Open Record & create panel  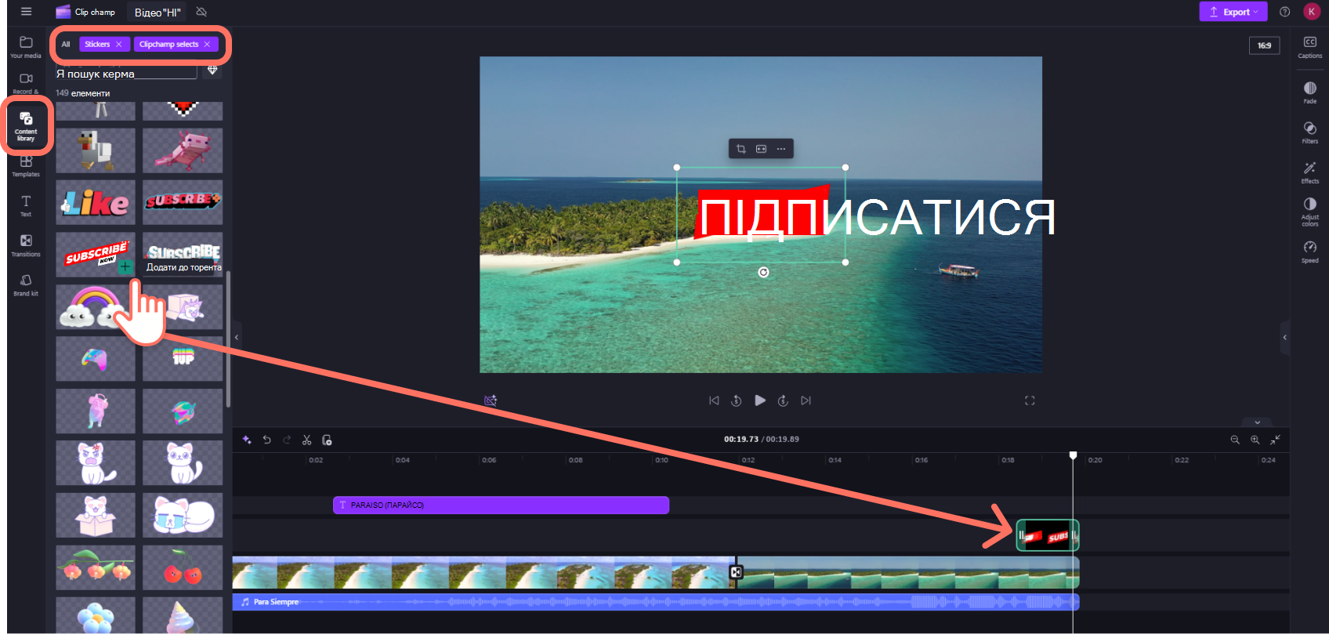[26, 83]
